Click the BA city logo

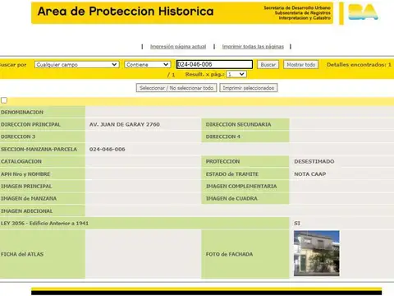pos(363,12)
